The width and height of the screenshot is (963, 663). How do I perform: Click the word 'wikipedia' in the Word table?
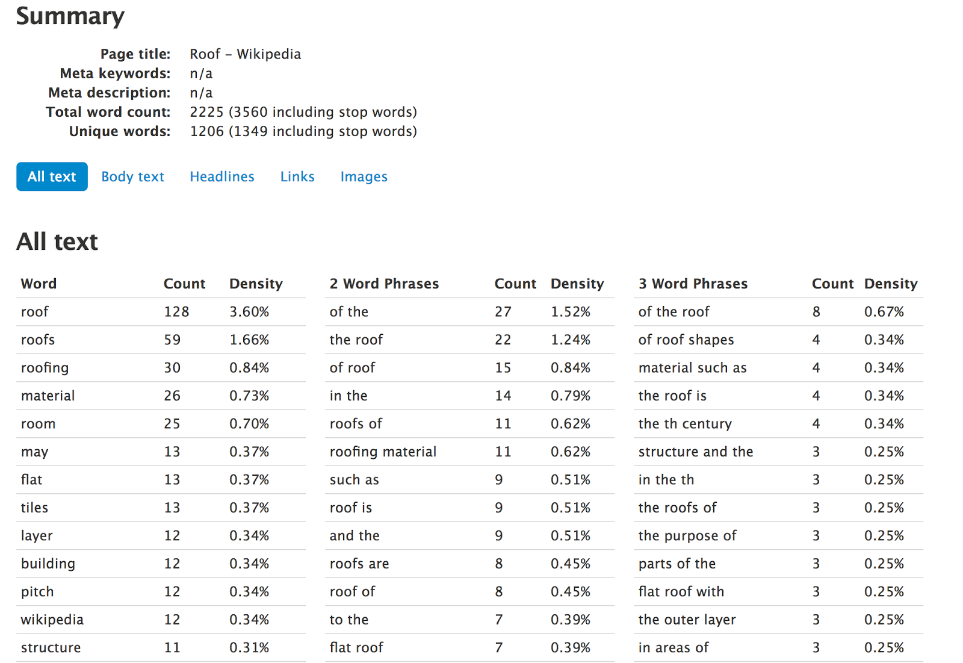52,620
